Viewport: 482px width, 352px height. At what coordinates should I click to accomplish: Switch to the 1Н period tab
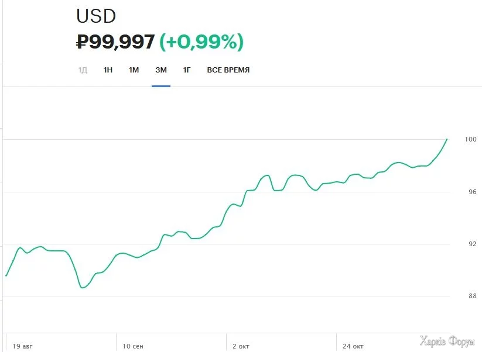coord(108,70)
